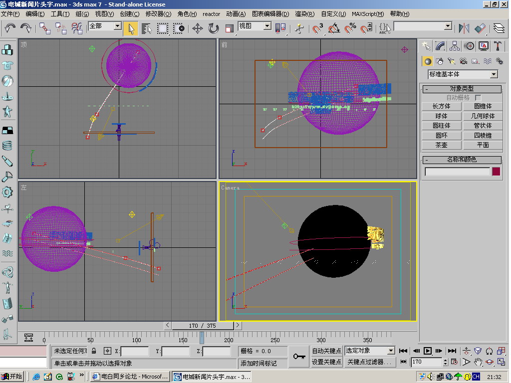The width and height of the screenshot is (511, 383).
Task: Open the Utilities hammer tab
Action: coord(498,46)
